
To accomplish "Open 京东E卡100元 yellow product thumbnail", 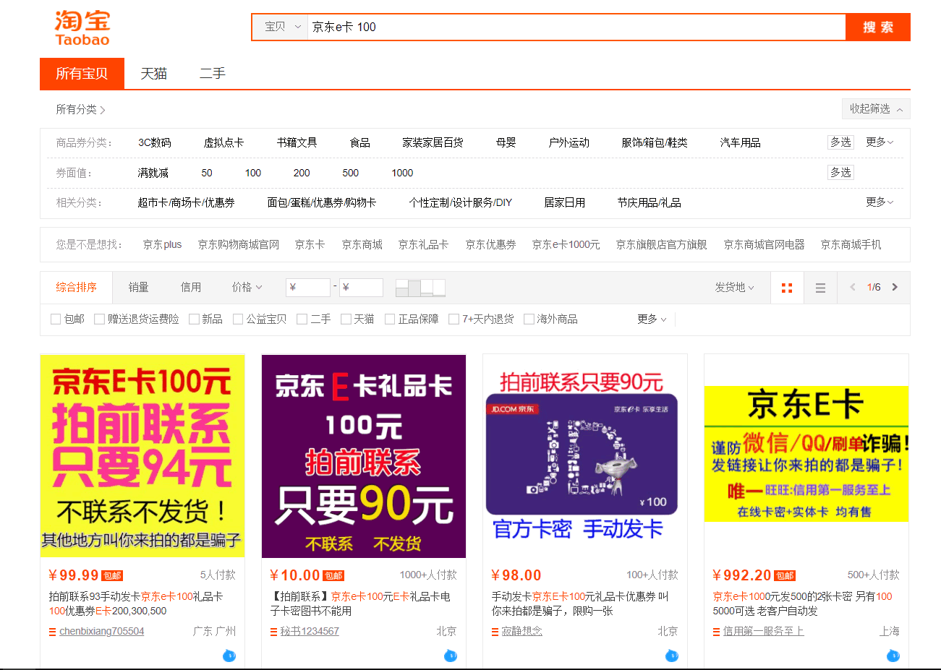I will coord(142,456).
